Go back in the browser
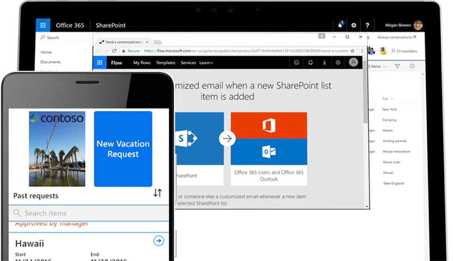 [98, 51]
